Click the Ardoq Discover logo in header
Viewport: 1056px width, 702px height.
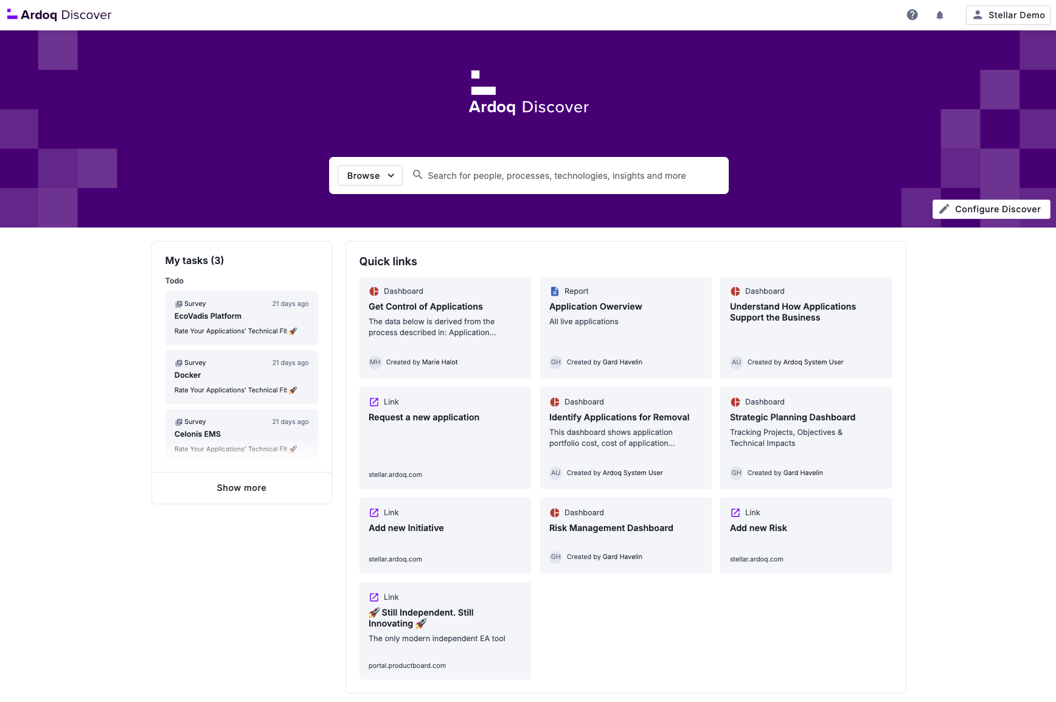tap(60, 15)
